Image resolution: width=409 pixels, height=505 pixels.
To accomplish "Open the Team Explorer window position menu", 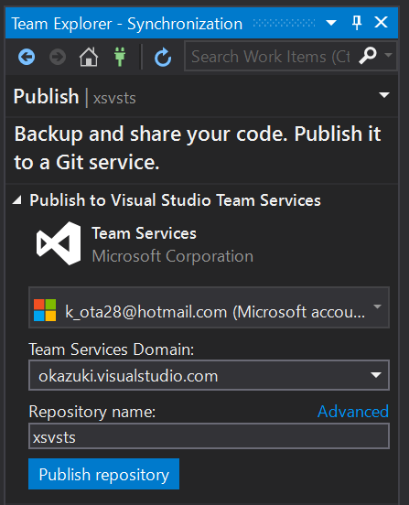I will [331, 23].
